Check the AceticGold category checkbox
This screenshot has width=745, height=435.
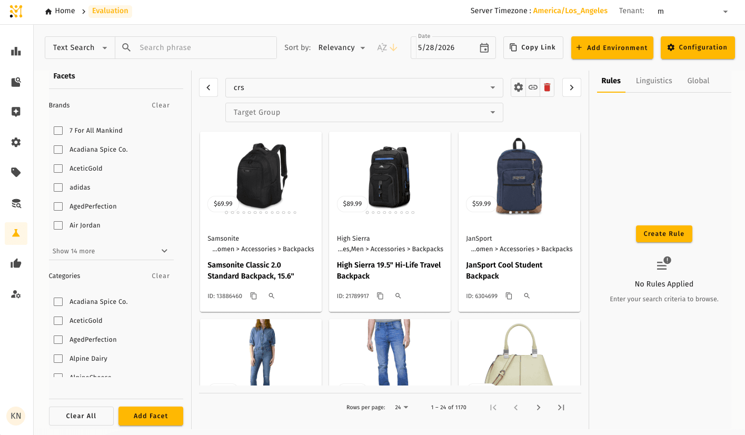click(58, 321)
